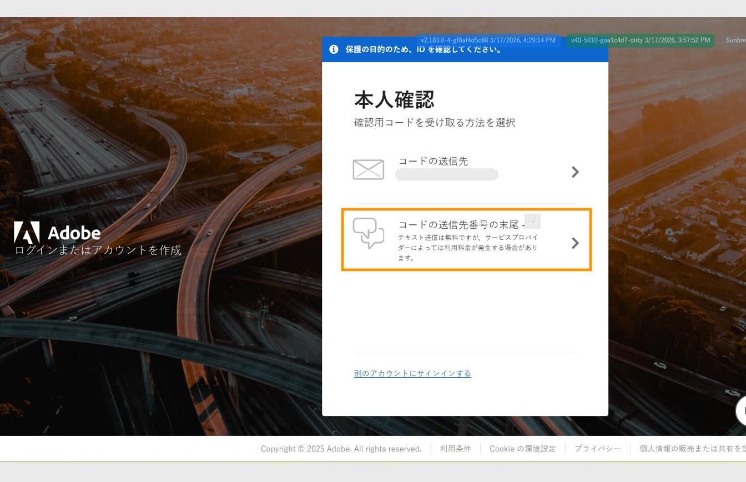
Task: Click the envelope icon for email verification
Action: point(367,170)
